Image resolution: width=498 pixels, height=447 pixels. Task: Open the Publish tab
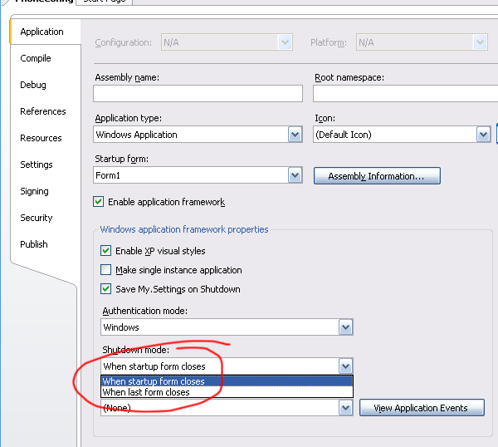coord(34,244)
